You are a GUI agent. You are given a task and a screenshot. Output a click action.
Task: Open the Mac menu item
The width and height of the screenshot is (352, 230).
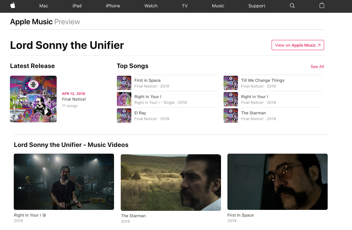click(x=44, y=6)
